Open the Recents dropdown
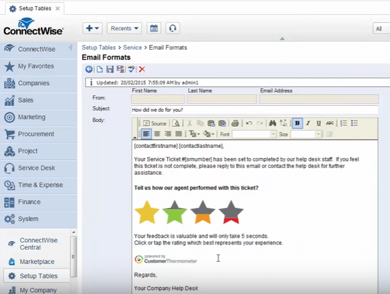390x294 pixels. (x=124, y=28)
